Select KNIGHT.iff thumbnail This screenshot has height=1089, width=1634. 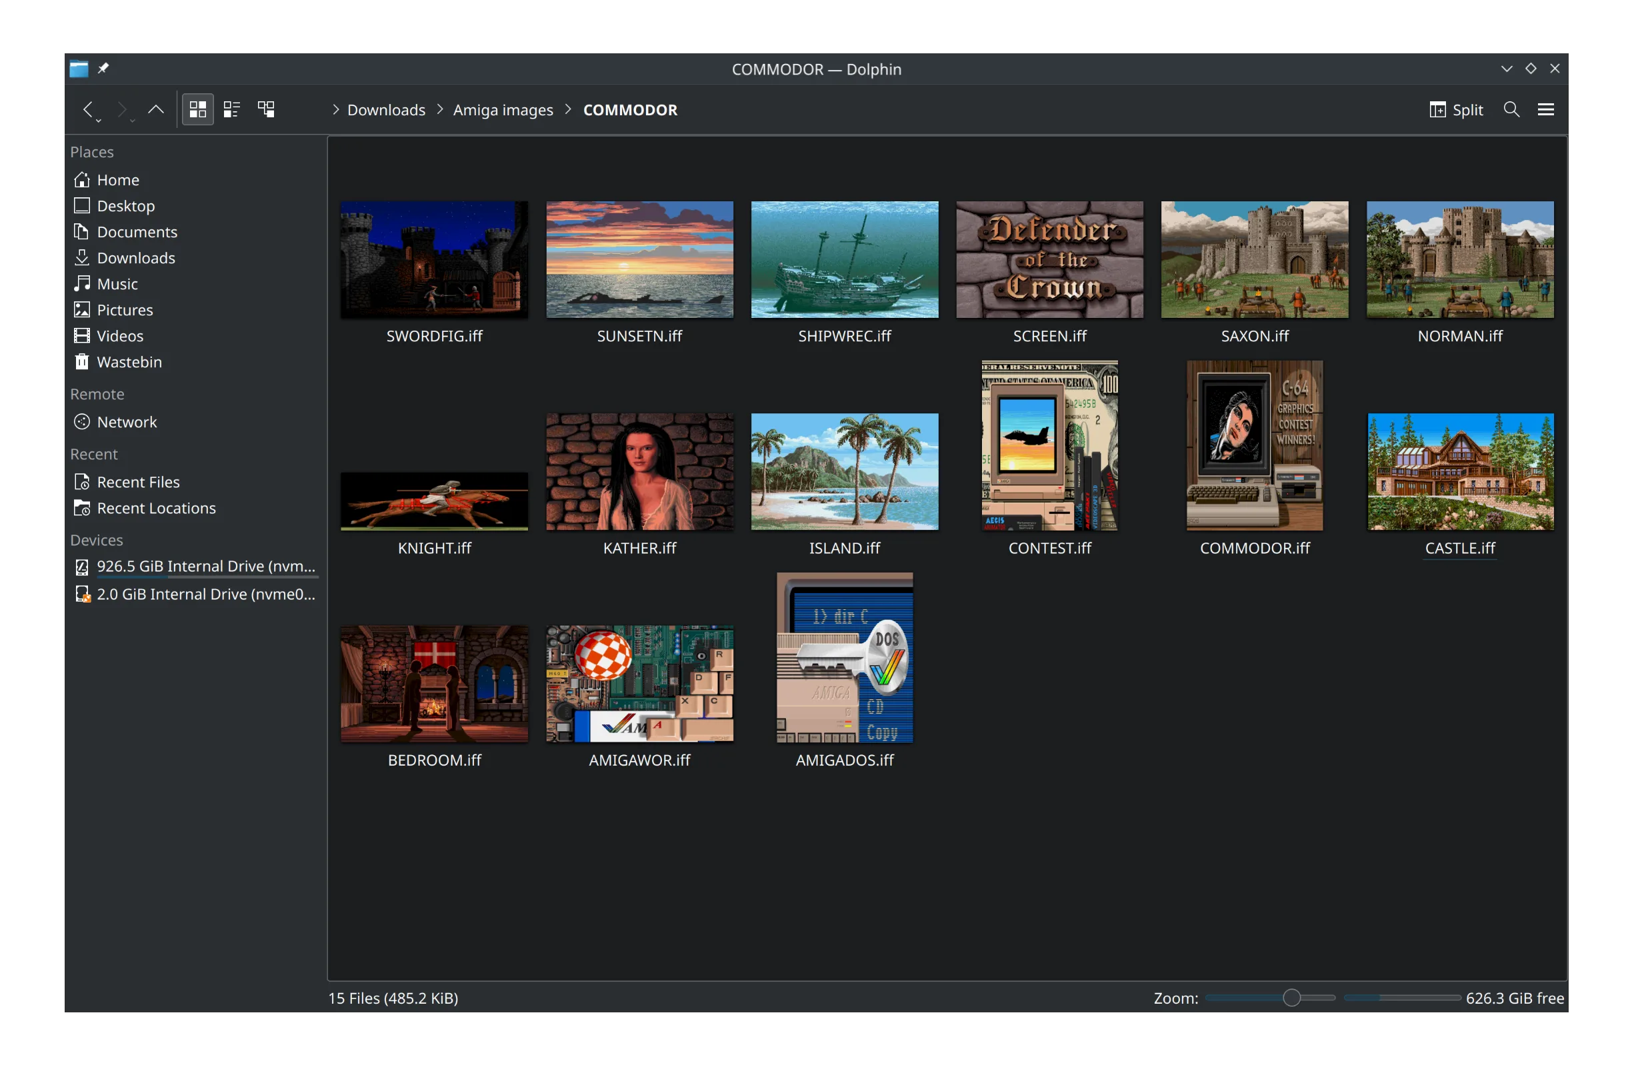click(434, 501)
